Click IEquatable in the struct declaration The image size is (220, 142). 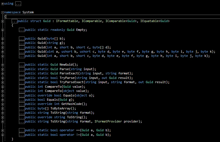click(149, 21)
